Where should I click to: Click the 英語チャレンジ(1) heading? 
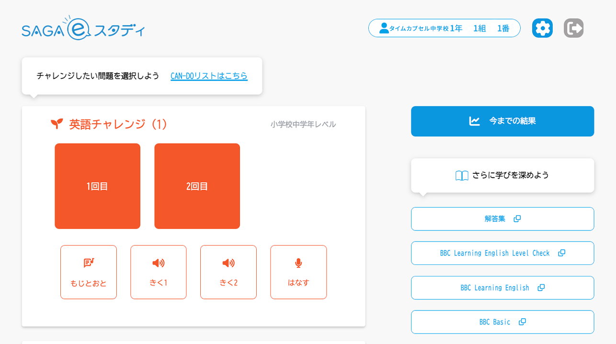pos(118,124)
